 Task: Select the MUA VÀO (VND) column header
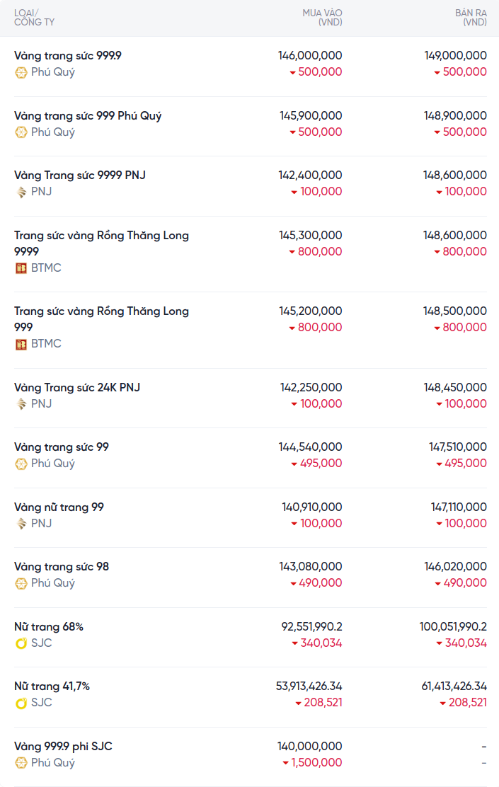pyautogui.click(x=322, y=18)
